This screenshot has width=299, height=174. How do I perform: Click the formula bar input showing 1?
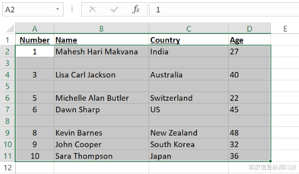coord(224,9)
